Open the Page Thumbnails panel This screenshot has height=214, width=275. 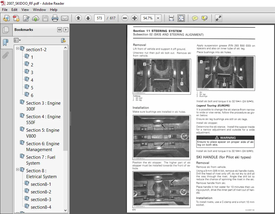pos(6,30)
